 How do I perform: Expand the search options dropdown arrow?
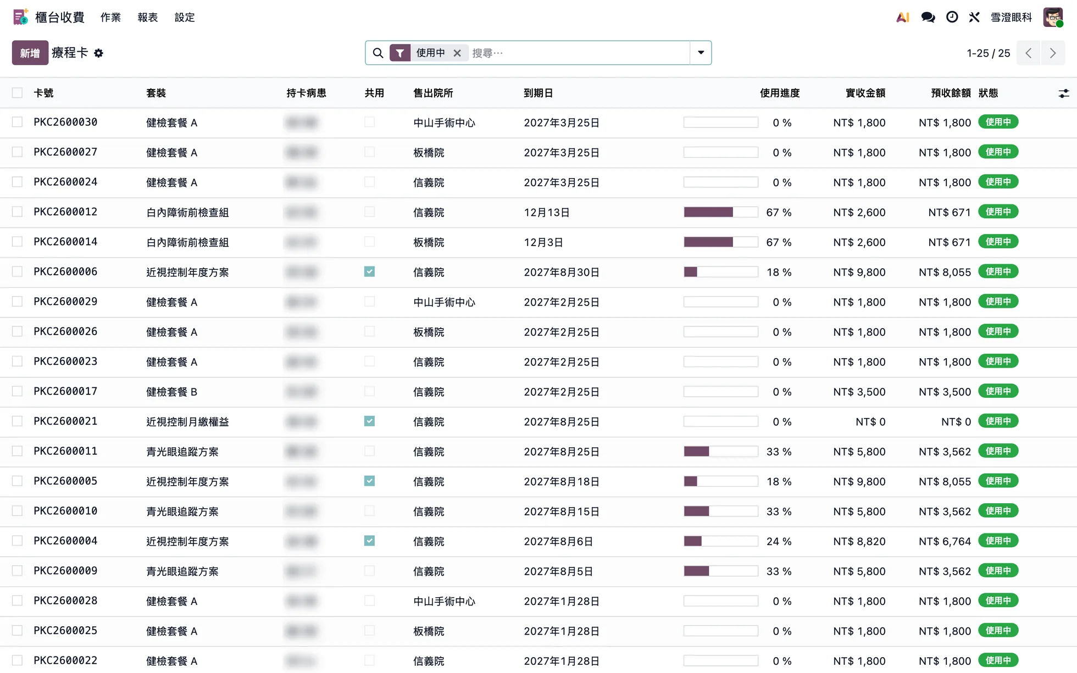701,53
